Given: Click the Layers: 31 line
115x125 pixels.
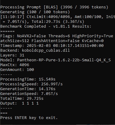Looking at the screenshot, I should pyautogui.click(x=12, y=55).
